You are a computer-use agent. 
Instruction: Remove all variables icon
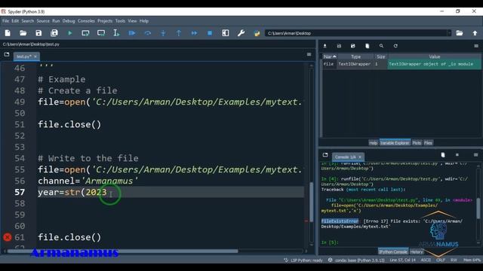[368, 46]
